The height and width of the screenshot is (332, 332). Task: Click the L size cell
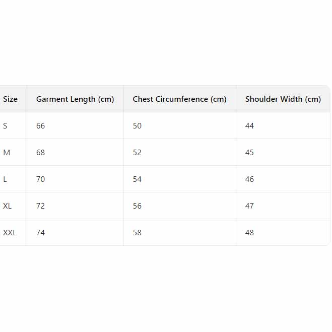tap(5, 179)
